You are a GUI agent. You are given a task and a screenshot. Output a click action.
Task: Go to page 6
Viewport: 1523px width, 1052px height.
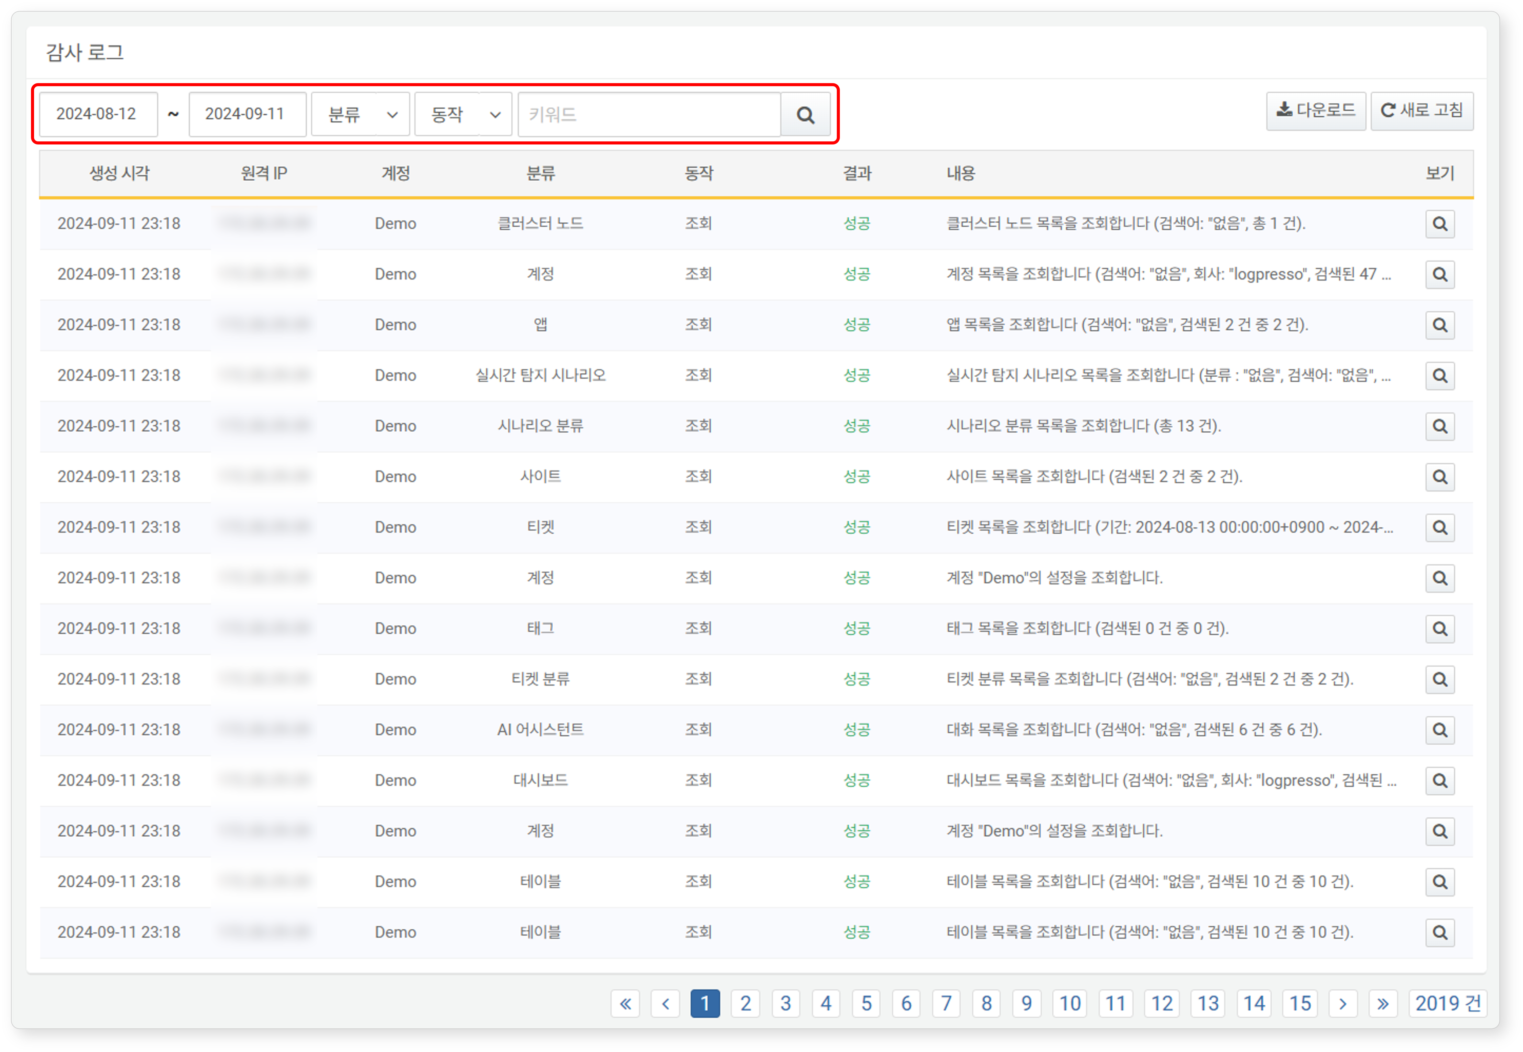pos(906,1003)
